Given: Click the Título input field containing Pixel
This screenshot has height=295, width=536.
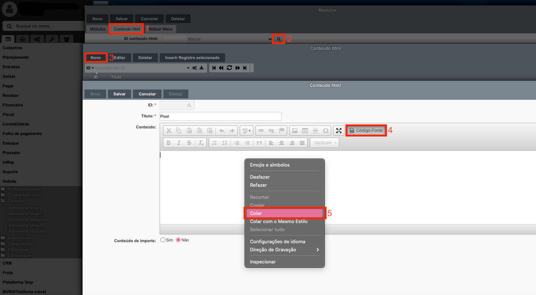Looking at the screenshot, I should 220,116.
